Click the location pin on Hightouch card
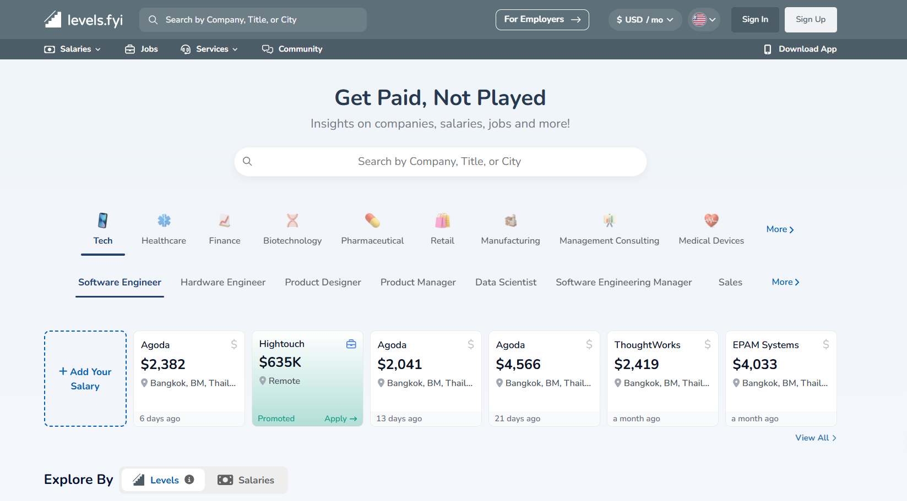907x501 pixels. tap(263, 381)
